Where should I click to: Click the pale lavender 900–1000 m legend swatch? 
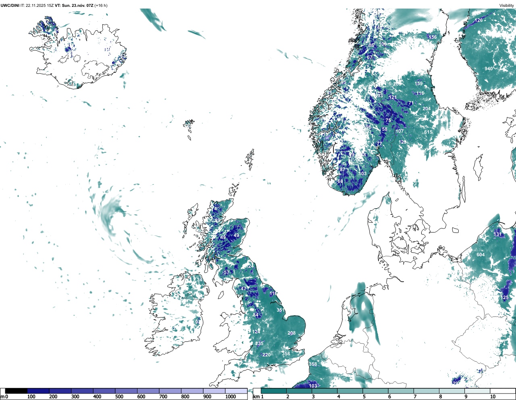point(214,391)
